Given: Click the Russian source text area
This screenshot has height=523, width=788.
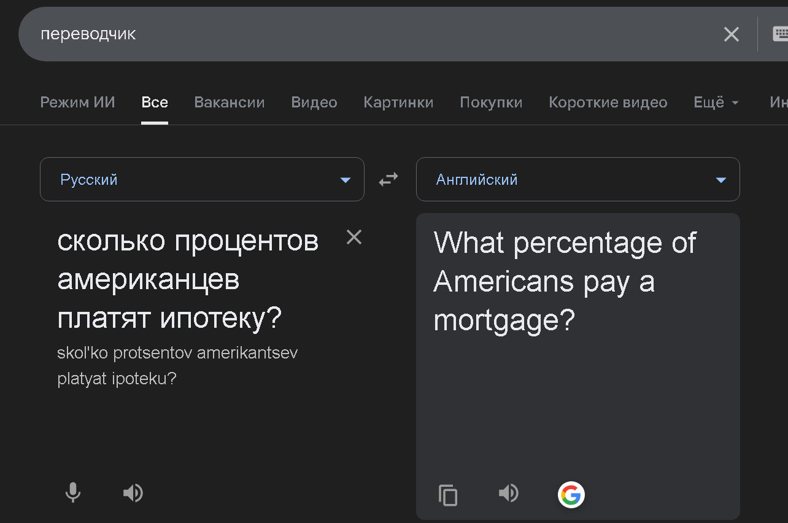Looking at the screenshot, I should (x=188, y=280).
